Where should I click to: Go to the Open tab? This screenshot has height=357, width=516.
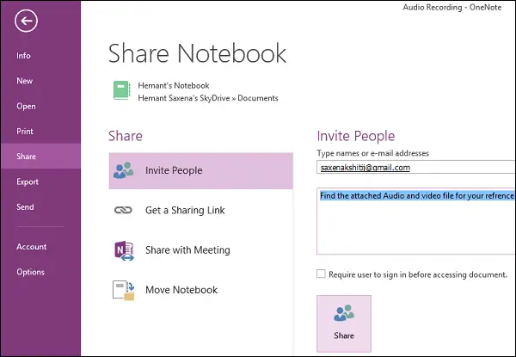26,106
